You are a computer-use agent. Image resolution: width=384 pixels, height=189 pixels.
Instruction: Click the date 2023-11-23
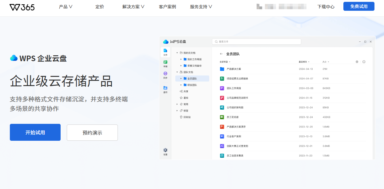306,156
